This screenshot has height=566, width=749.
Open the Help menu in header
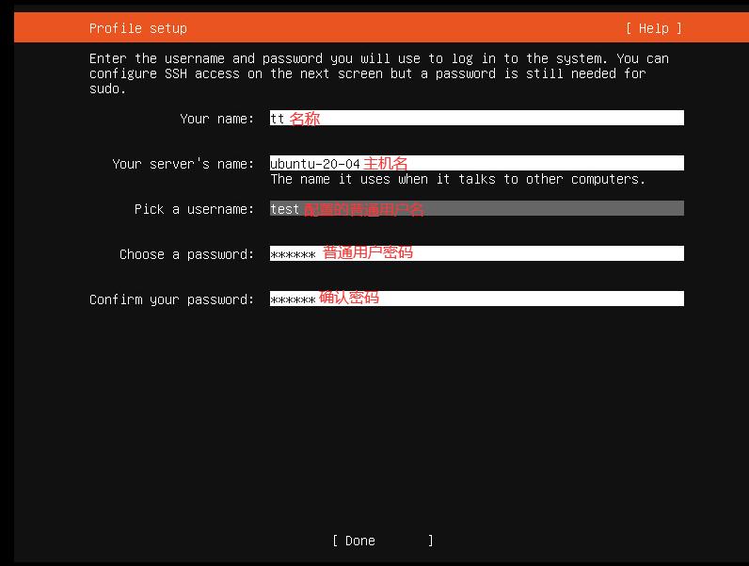[653, 28]
